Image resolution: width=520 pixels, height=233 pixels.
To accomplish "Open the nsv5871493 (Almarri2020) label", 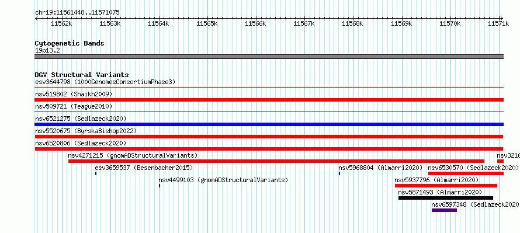I will tap(440, 192).
